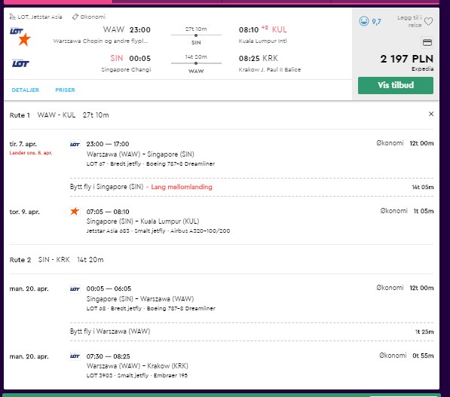Click the airplane icon before LOT, Jetstar Asia
Image resolution: width=450 pixels, height=397 pixels.
click(12, 17)
